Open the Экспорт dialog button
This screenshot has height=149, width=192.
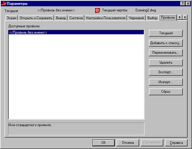pos(166,72)
